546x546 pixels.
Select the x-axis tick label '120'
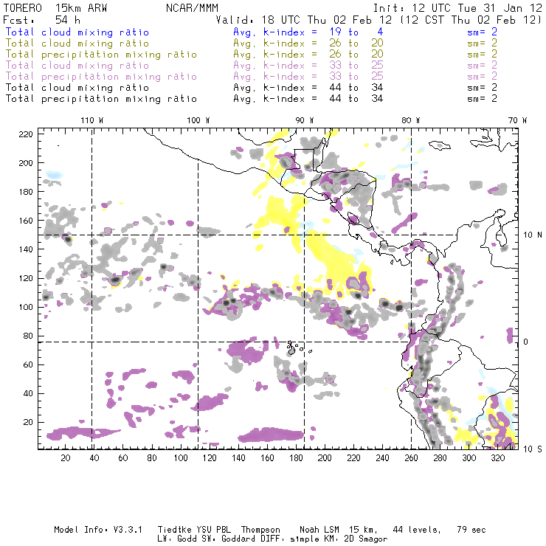pos(210,458)
